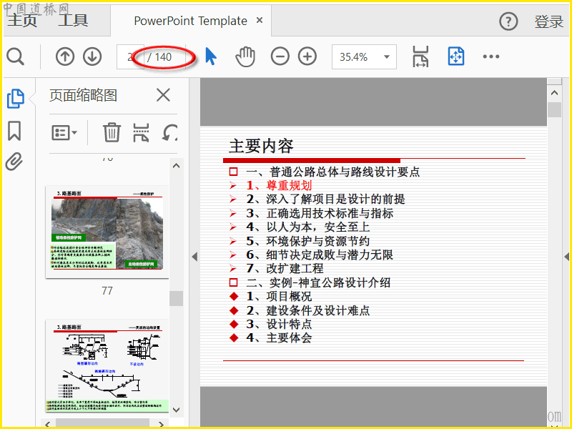
Task: Close the PowerPoint Template tab
Action: (x=260, y=21)
